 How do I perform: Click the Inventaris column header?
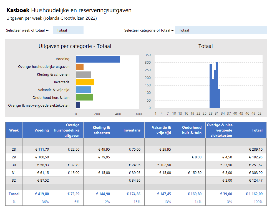(129, 130)
